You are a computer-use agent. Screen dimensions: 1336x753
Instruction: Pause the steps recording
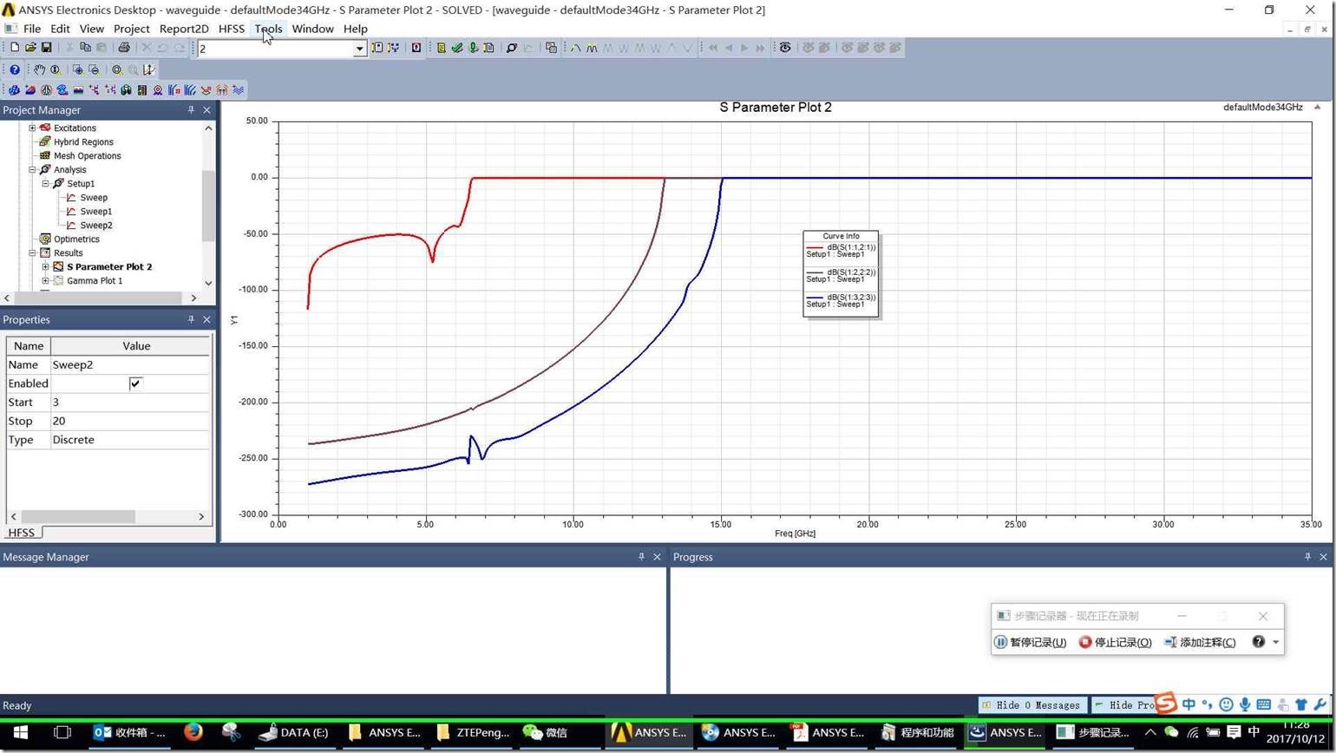tap(1030, 642)
